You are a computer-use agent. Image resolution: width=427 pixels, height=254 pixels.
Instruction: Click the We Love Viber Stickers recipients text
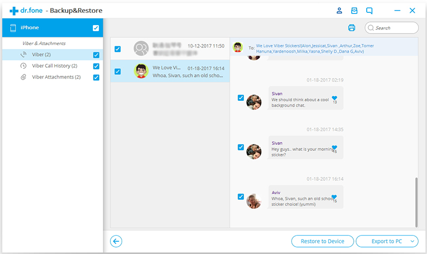point(315,49)
